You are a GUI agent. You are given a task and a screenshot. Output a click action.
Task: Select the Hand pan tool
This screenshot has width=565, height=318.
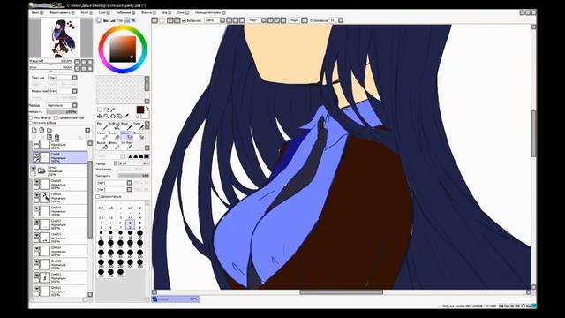(120, 116)
